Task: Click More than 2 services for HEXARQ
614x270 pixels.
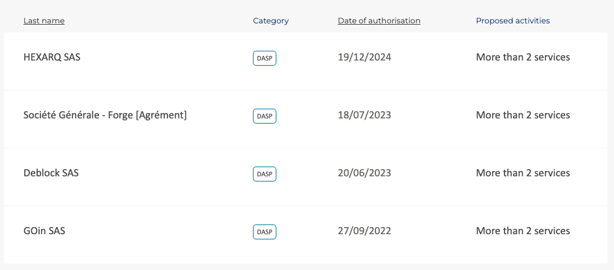Action: point(523,57)
